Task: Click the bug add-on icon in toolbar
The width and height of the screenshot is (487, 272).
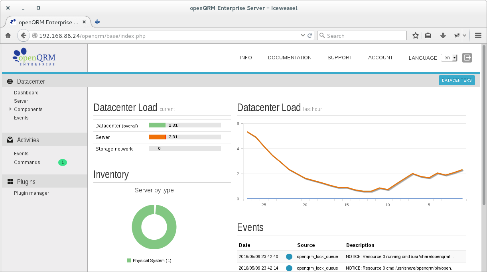Action: point(457,36)
